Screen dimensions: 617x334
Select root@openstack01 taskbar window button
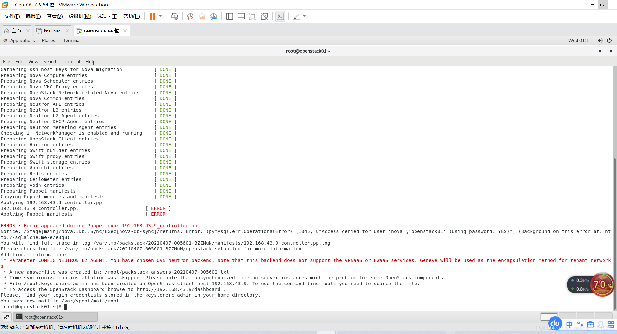[55, 317]
